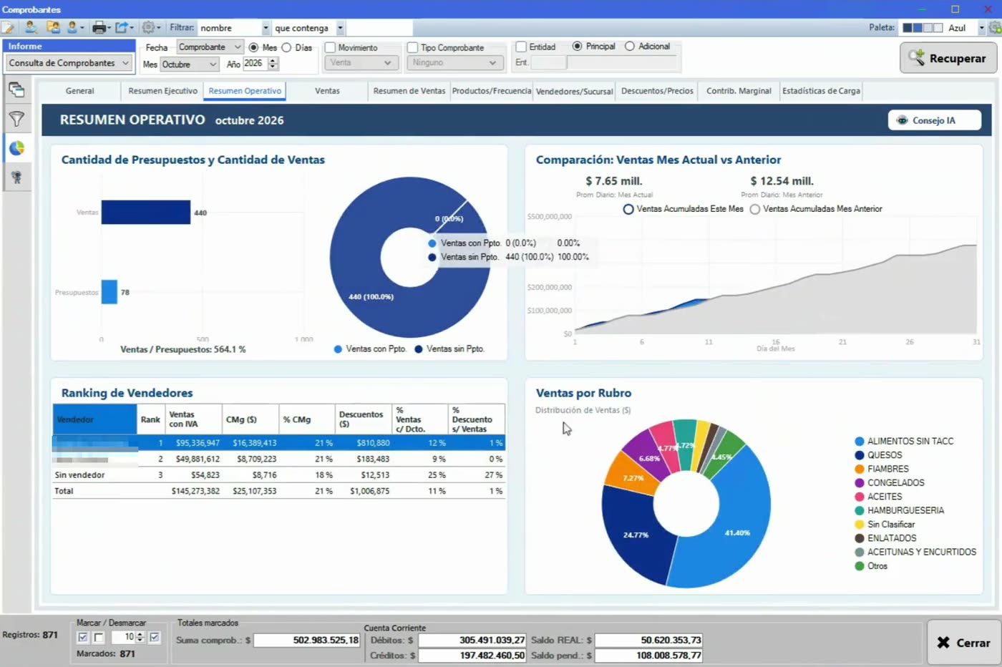Enable the Tipo Comprobante checkbox
1002x667 pixels.
(412, 47)
